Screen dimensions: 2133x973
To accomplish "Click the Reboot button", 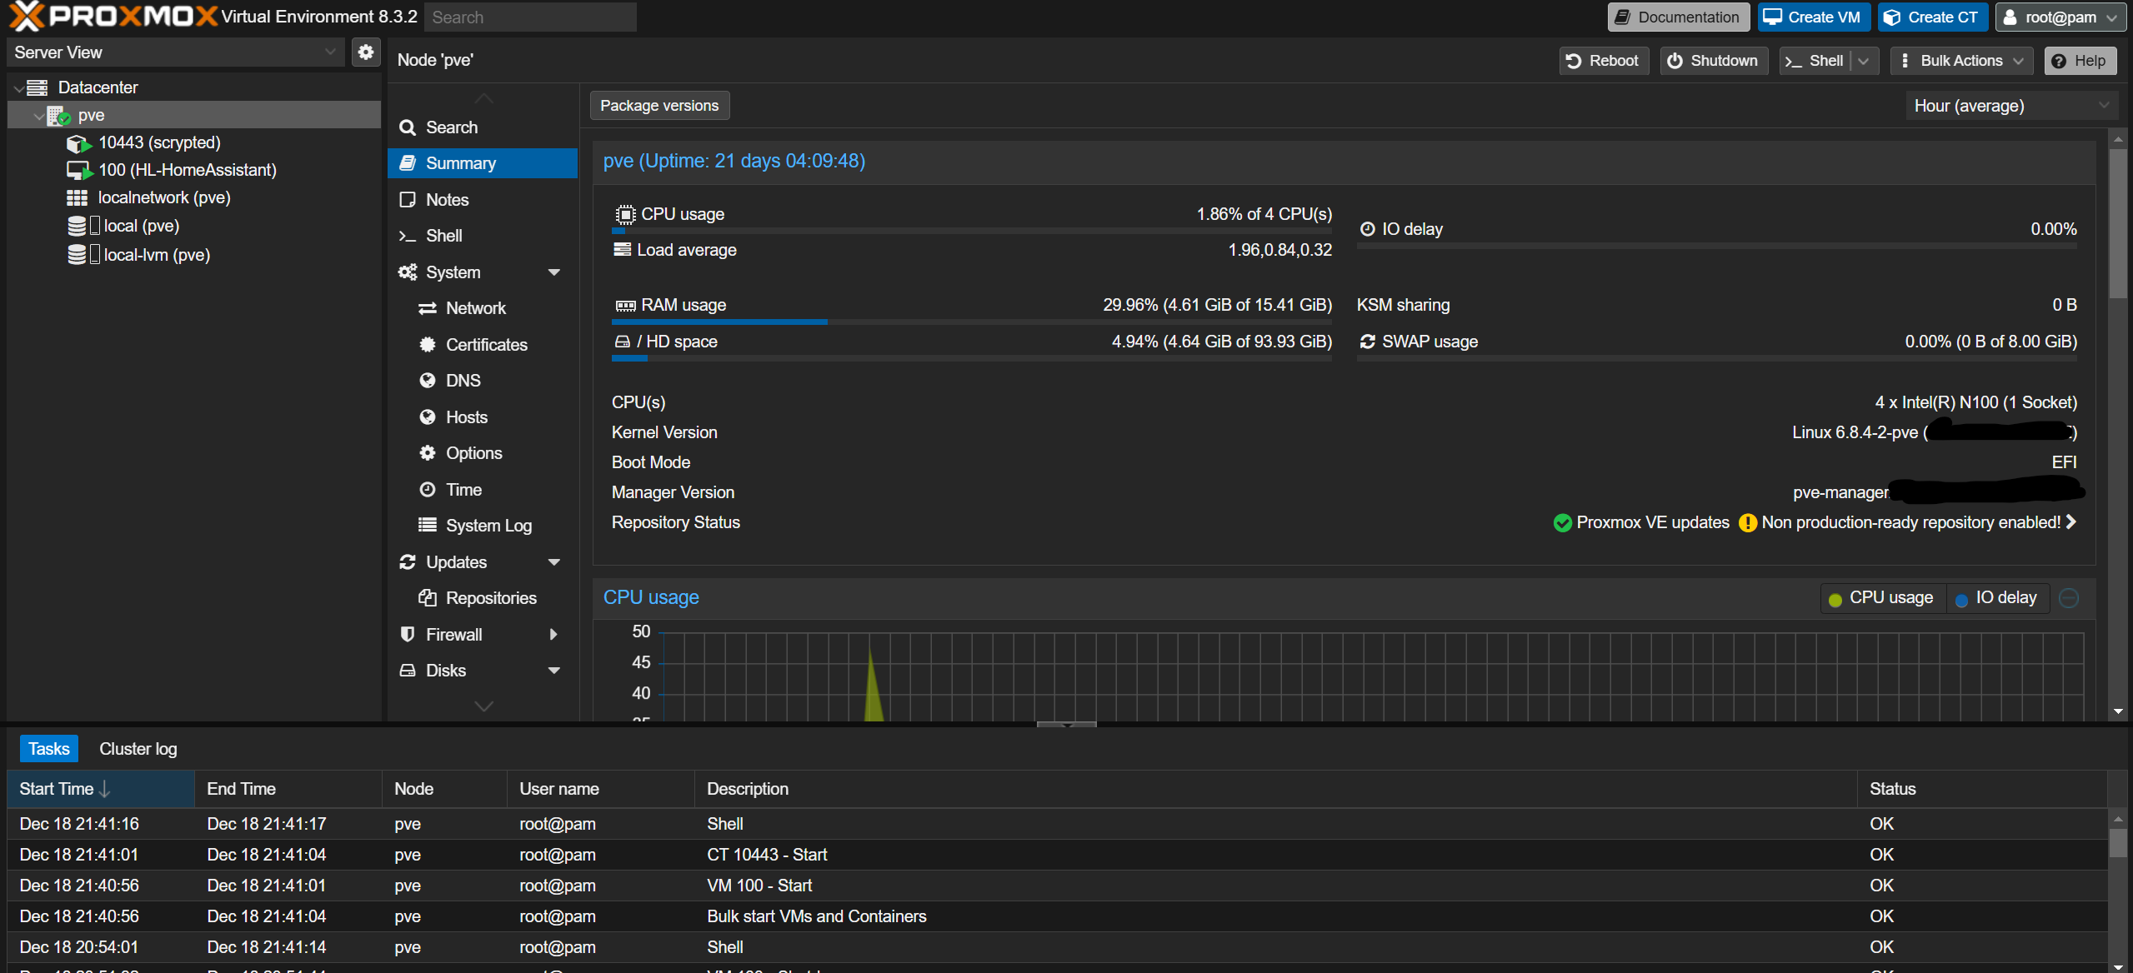I will (1603, 61).
